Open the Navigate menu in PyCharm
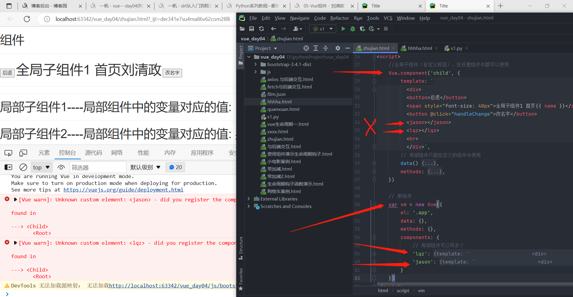The width and height of the screenshot is (573, 297). click(300, 18)
